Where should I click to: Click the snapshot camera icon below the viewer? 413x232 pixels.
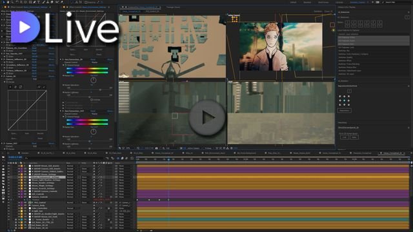[x=156, y=148]
